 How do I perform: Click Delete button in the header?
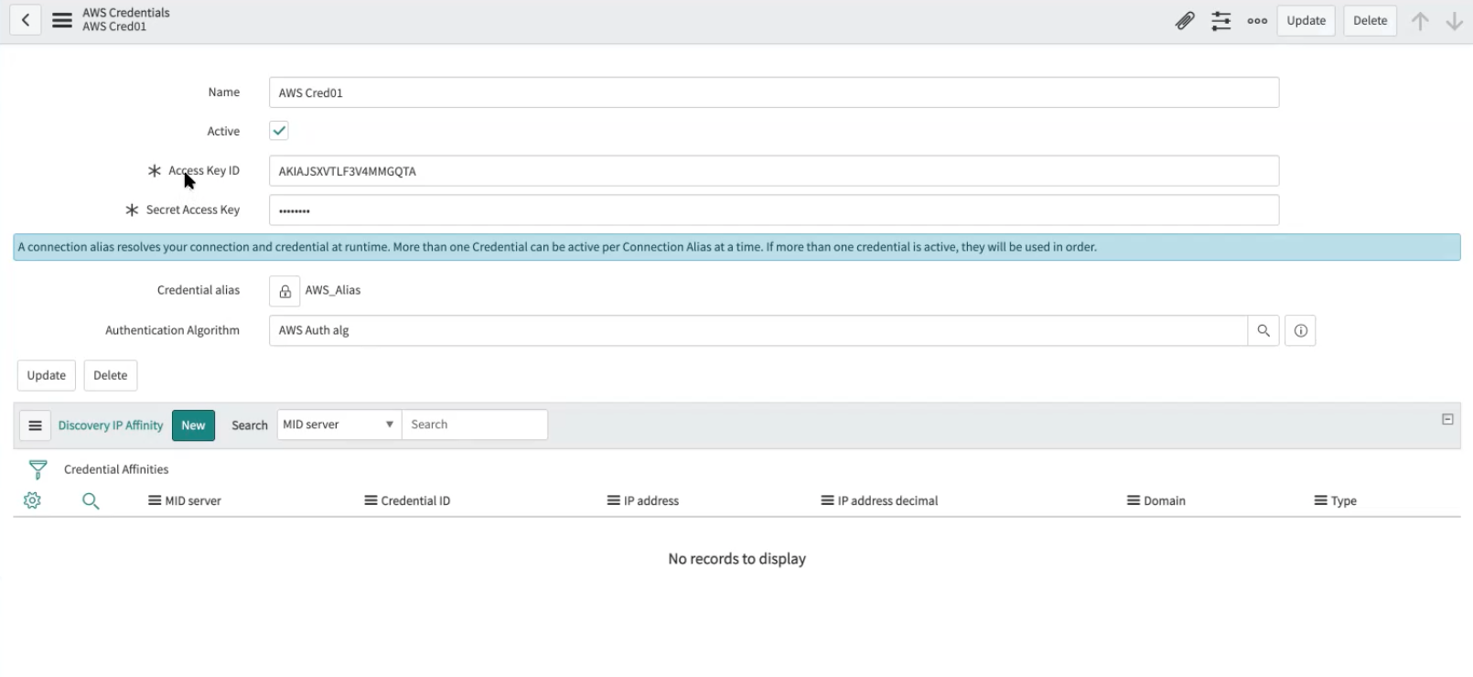1370,20
